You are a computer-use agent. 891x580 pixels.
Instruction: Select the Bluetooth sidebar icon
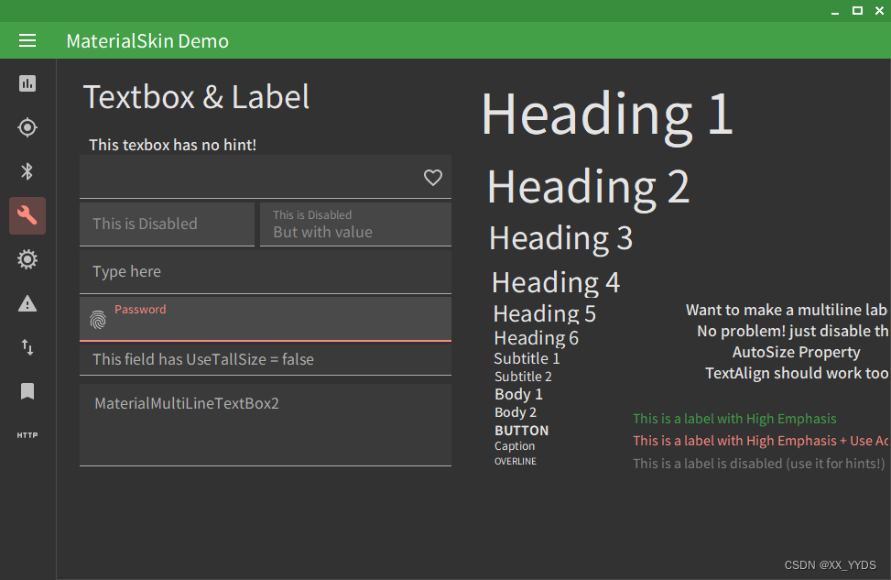(x=27, y=171)
